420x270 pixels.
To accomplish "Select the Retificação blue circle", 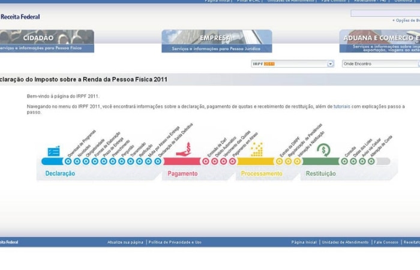I will [x=139, y=161].
